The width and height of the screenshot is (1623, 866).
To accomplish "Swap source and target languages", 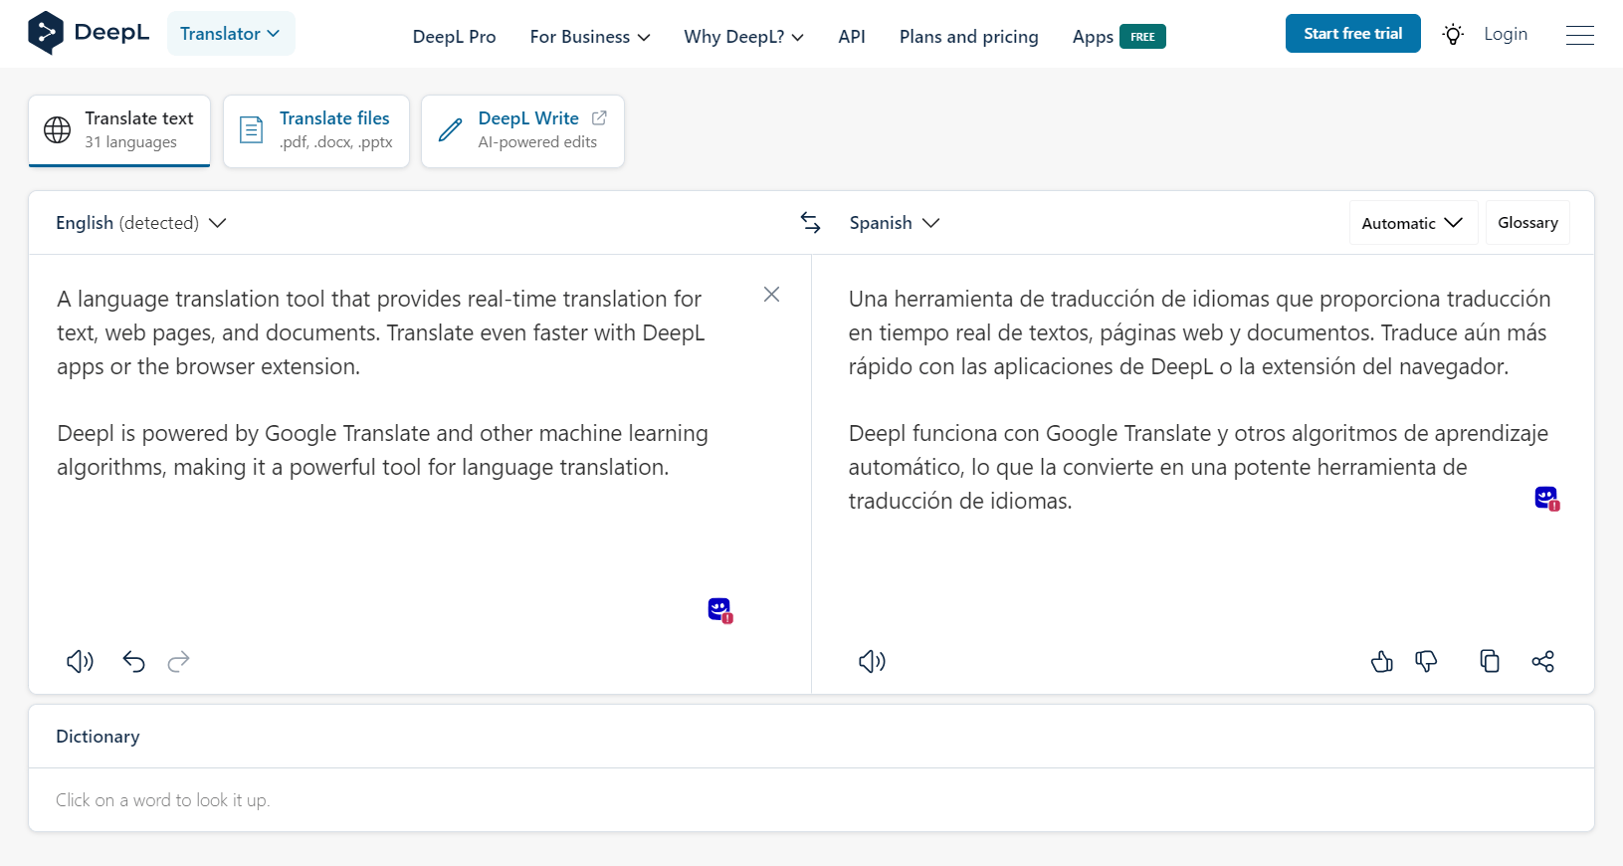I will point(811,223).
